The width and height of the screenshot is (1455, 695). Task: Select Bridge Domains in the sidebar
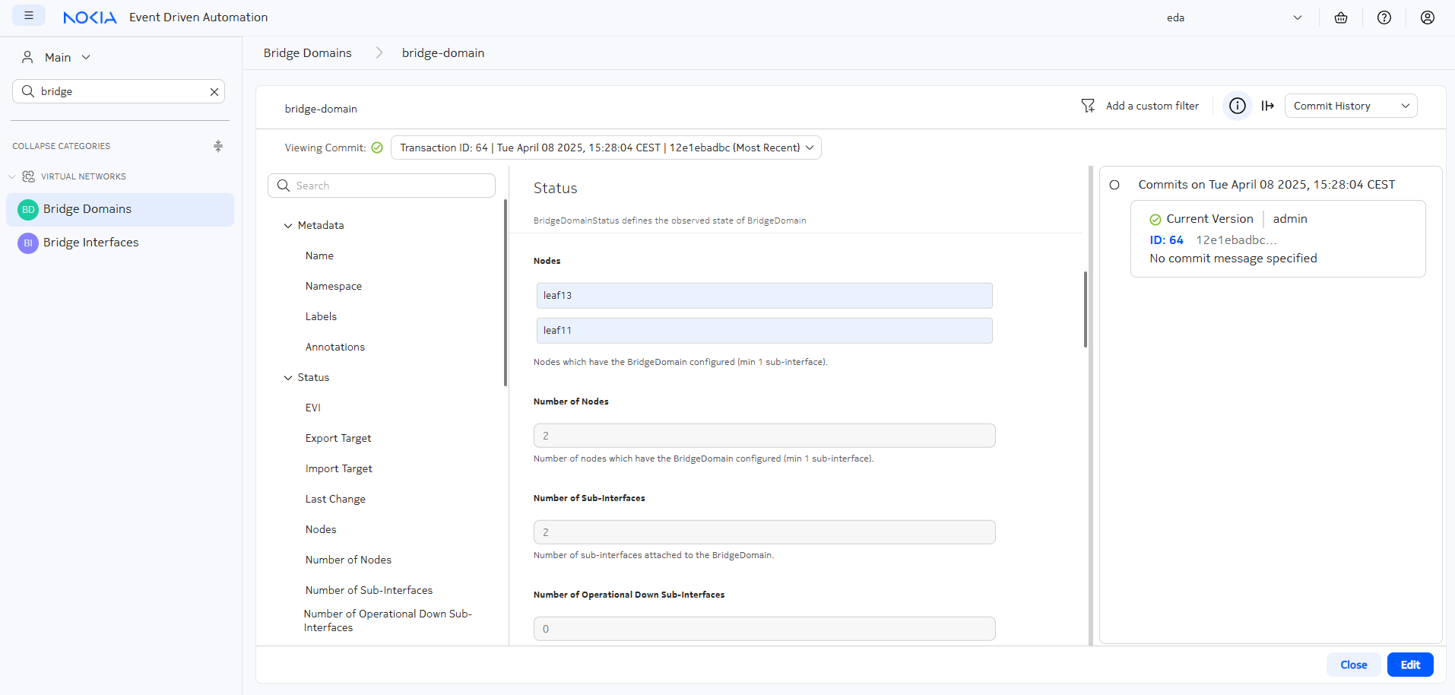point(87,209)
